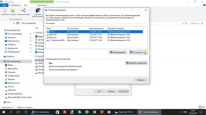Select the \\?\Volume disk row

[x=95, y=40]
